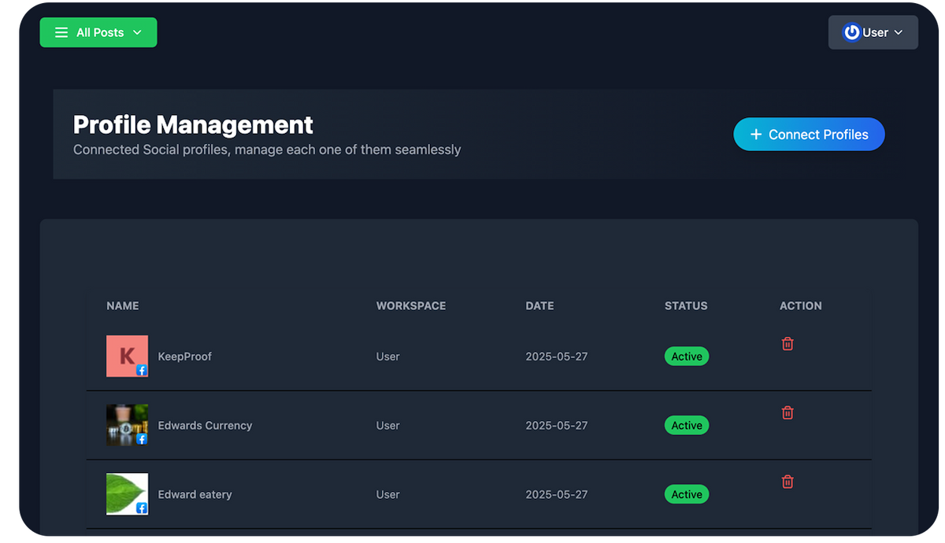
Task: Click Facebook badge on Edward eatery avatar
Action: click(142, 508)
